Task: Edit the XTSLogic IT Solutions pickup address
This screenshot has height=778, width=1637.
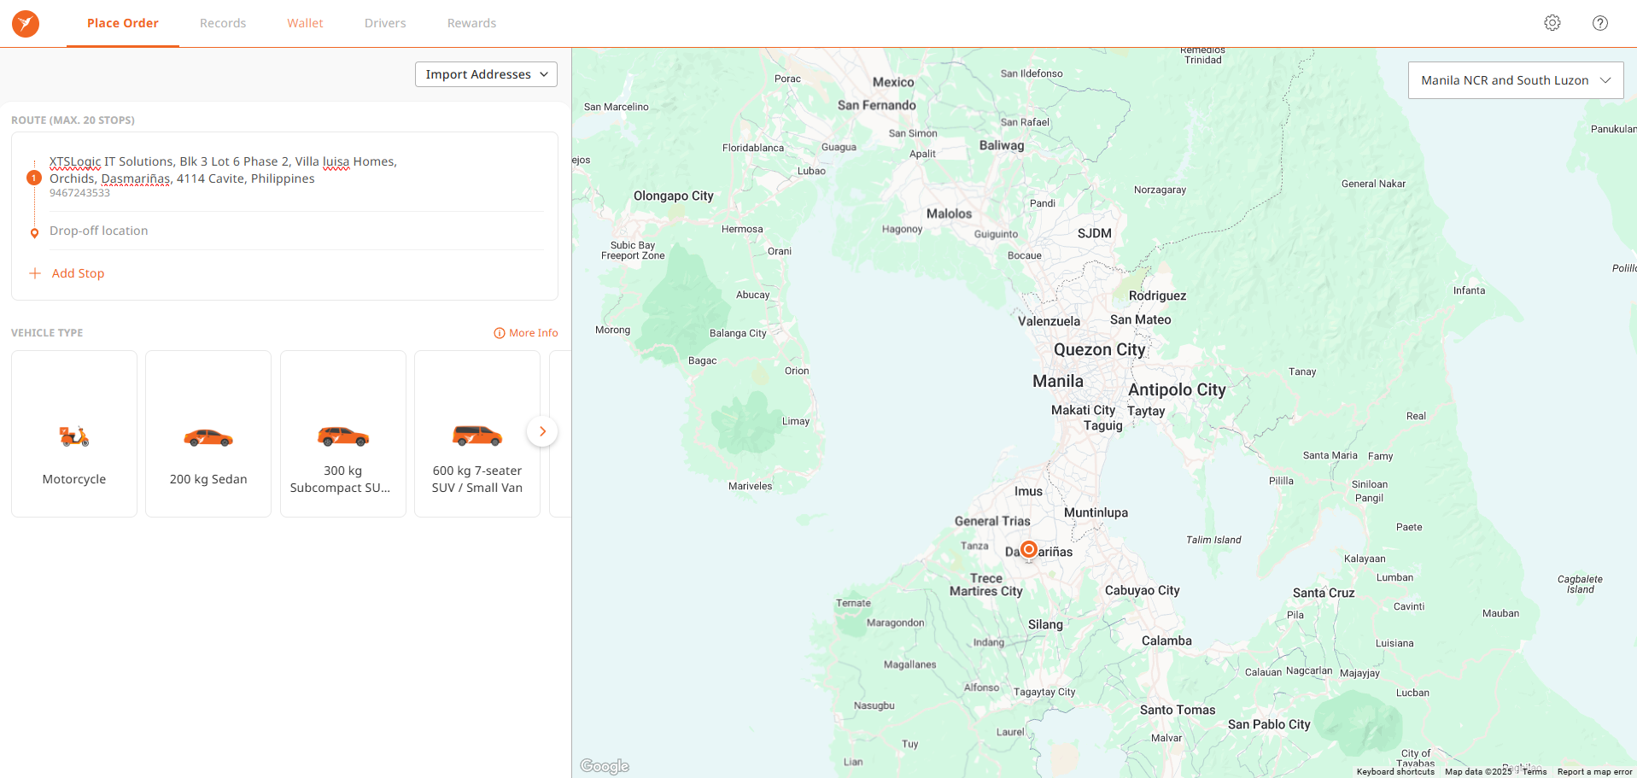Action: pyautogui.click(x=223, y=170)
